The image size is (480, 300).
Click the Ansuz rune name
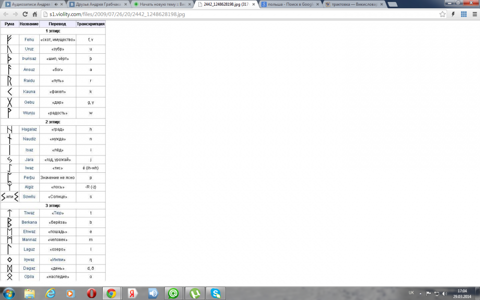pyautogui.click(x=29, y=70)
